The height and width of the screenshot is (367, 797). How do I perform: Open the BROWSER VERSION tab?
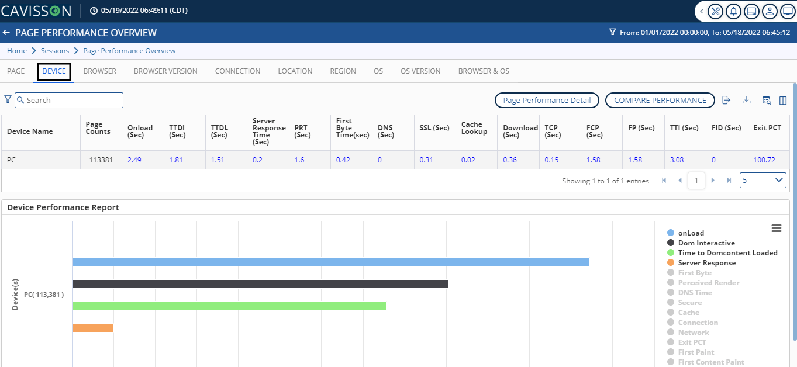[x=165, y=71]
